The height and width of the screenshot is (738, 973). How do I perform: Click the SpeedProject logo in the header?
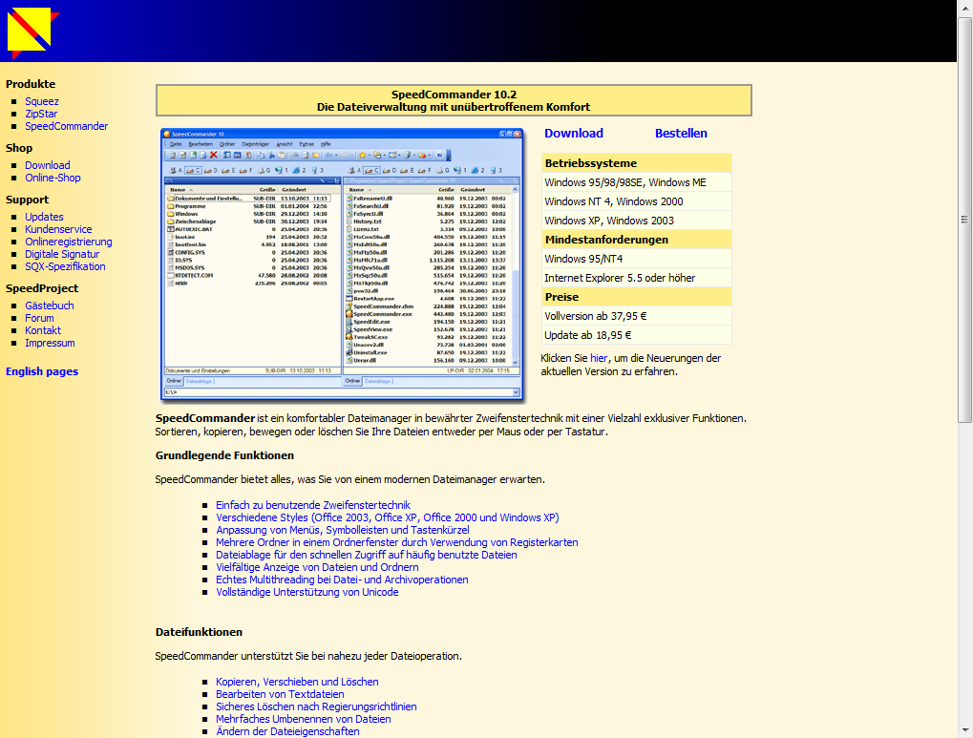32,32
